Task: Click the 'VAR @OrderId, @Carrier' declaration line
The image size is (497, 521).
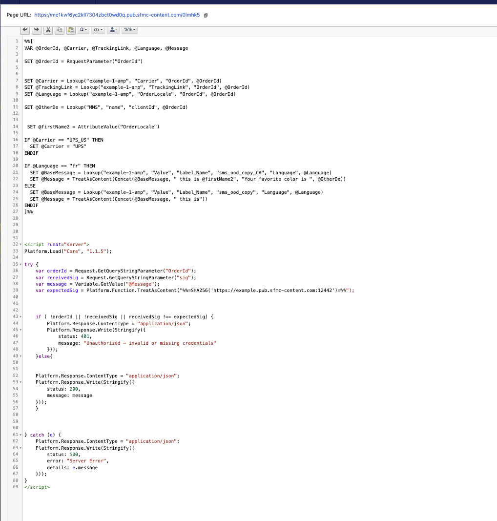Action: tap(106, 48)
